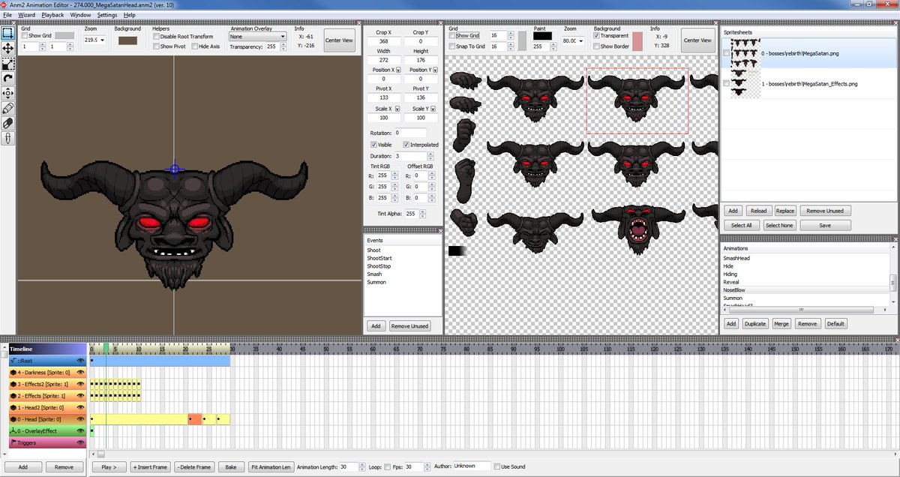Open the Position X dropdown arrow

tap(397, 70)
